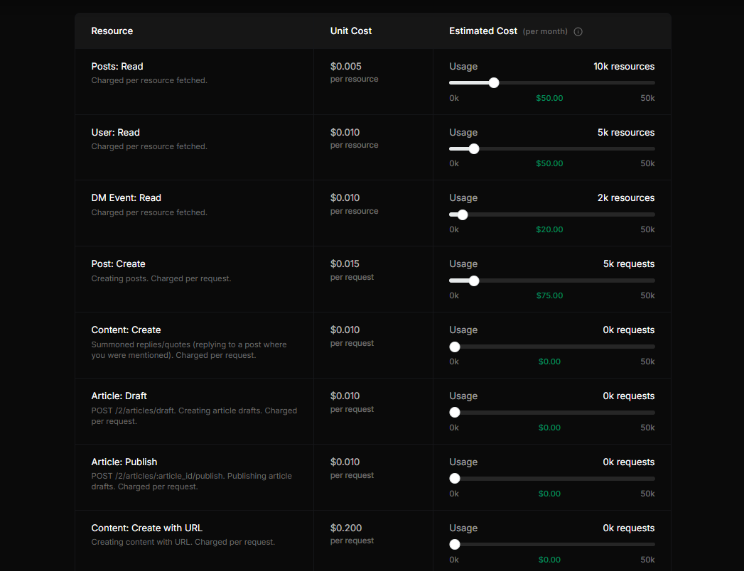Click the Content: Create with URL slider handle
Screen dimensions: 744x571
pyautogui.click(x=455, y=545)
